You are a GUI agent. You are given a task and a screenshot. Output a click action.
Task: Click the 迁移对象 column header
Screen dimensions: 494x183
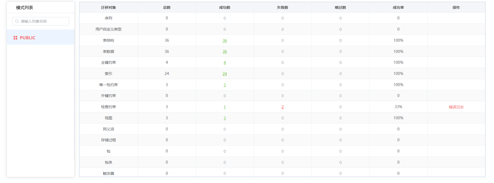click(x=108, y=7)
